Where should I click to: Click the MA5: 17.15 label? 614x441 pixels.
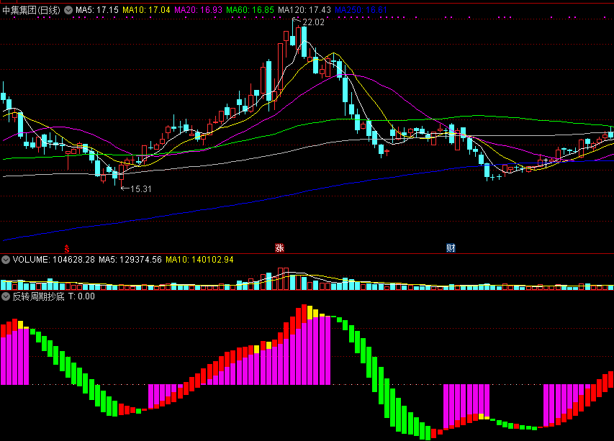tap(97, 10)
